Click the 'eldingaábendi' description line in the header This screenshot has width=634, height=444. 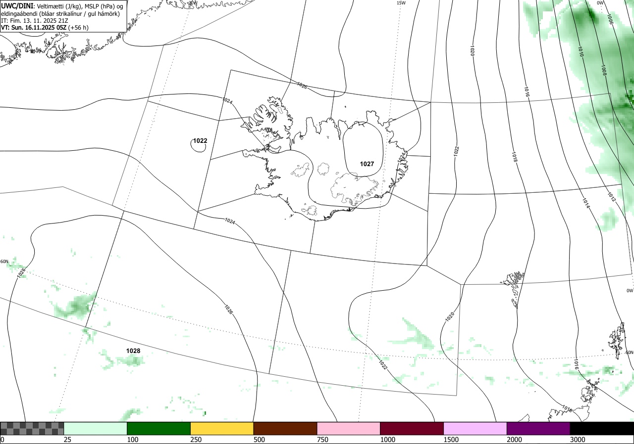tap(60, 13)
